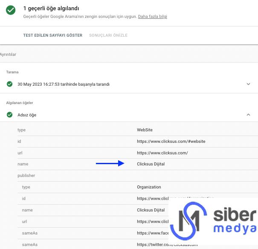Expand the crawl details chevron for 30 May 2023
The width and height of the screenshot is (258, 249).
(248, 84)
